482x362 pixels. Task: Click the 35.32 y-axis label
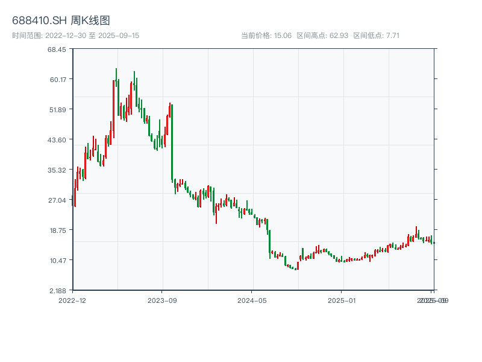click(57, 171)
